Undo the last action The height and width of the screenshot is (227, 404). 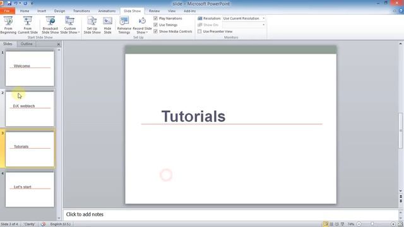16,3
